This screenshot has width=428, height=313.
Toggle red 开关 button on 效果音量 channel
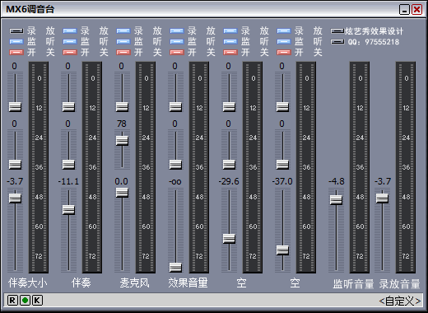(x=177, y=52)
